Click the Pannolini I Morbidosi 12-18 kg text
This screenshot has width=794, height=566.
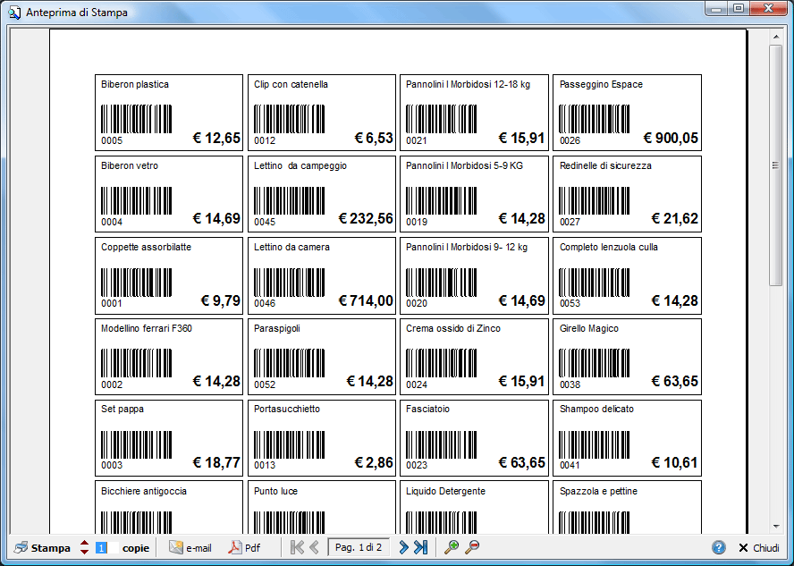point(468,85)
